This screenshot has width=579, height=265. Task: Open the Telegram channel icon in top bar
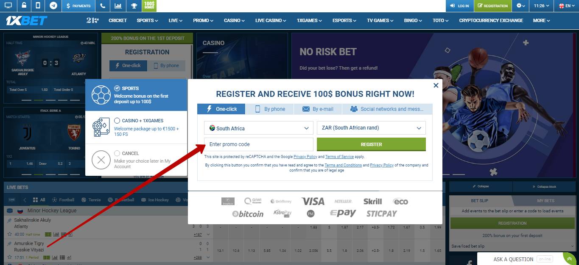[x=53, y=6]
